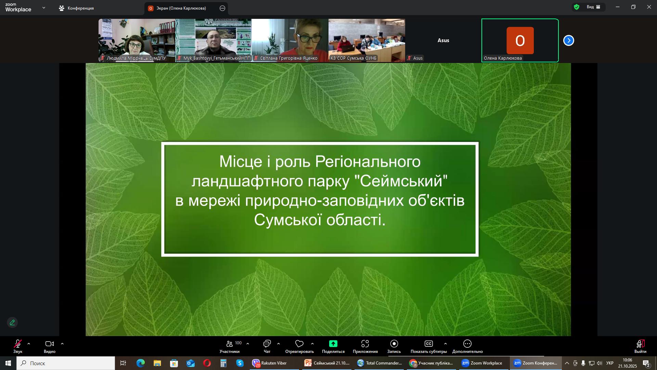
Task: Click the annotation pencil icon
Action: (x=12, y=322)
